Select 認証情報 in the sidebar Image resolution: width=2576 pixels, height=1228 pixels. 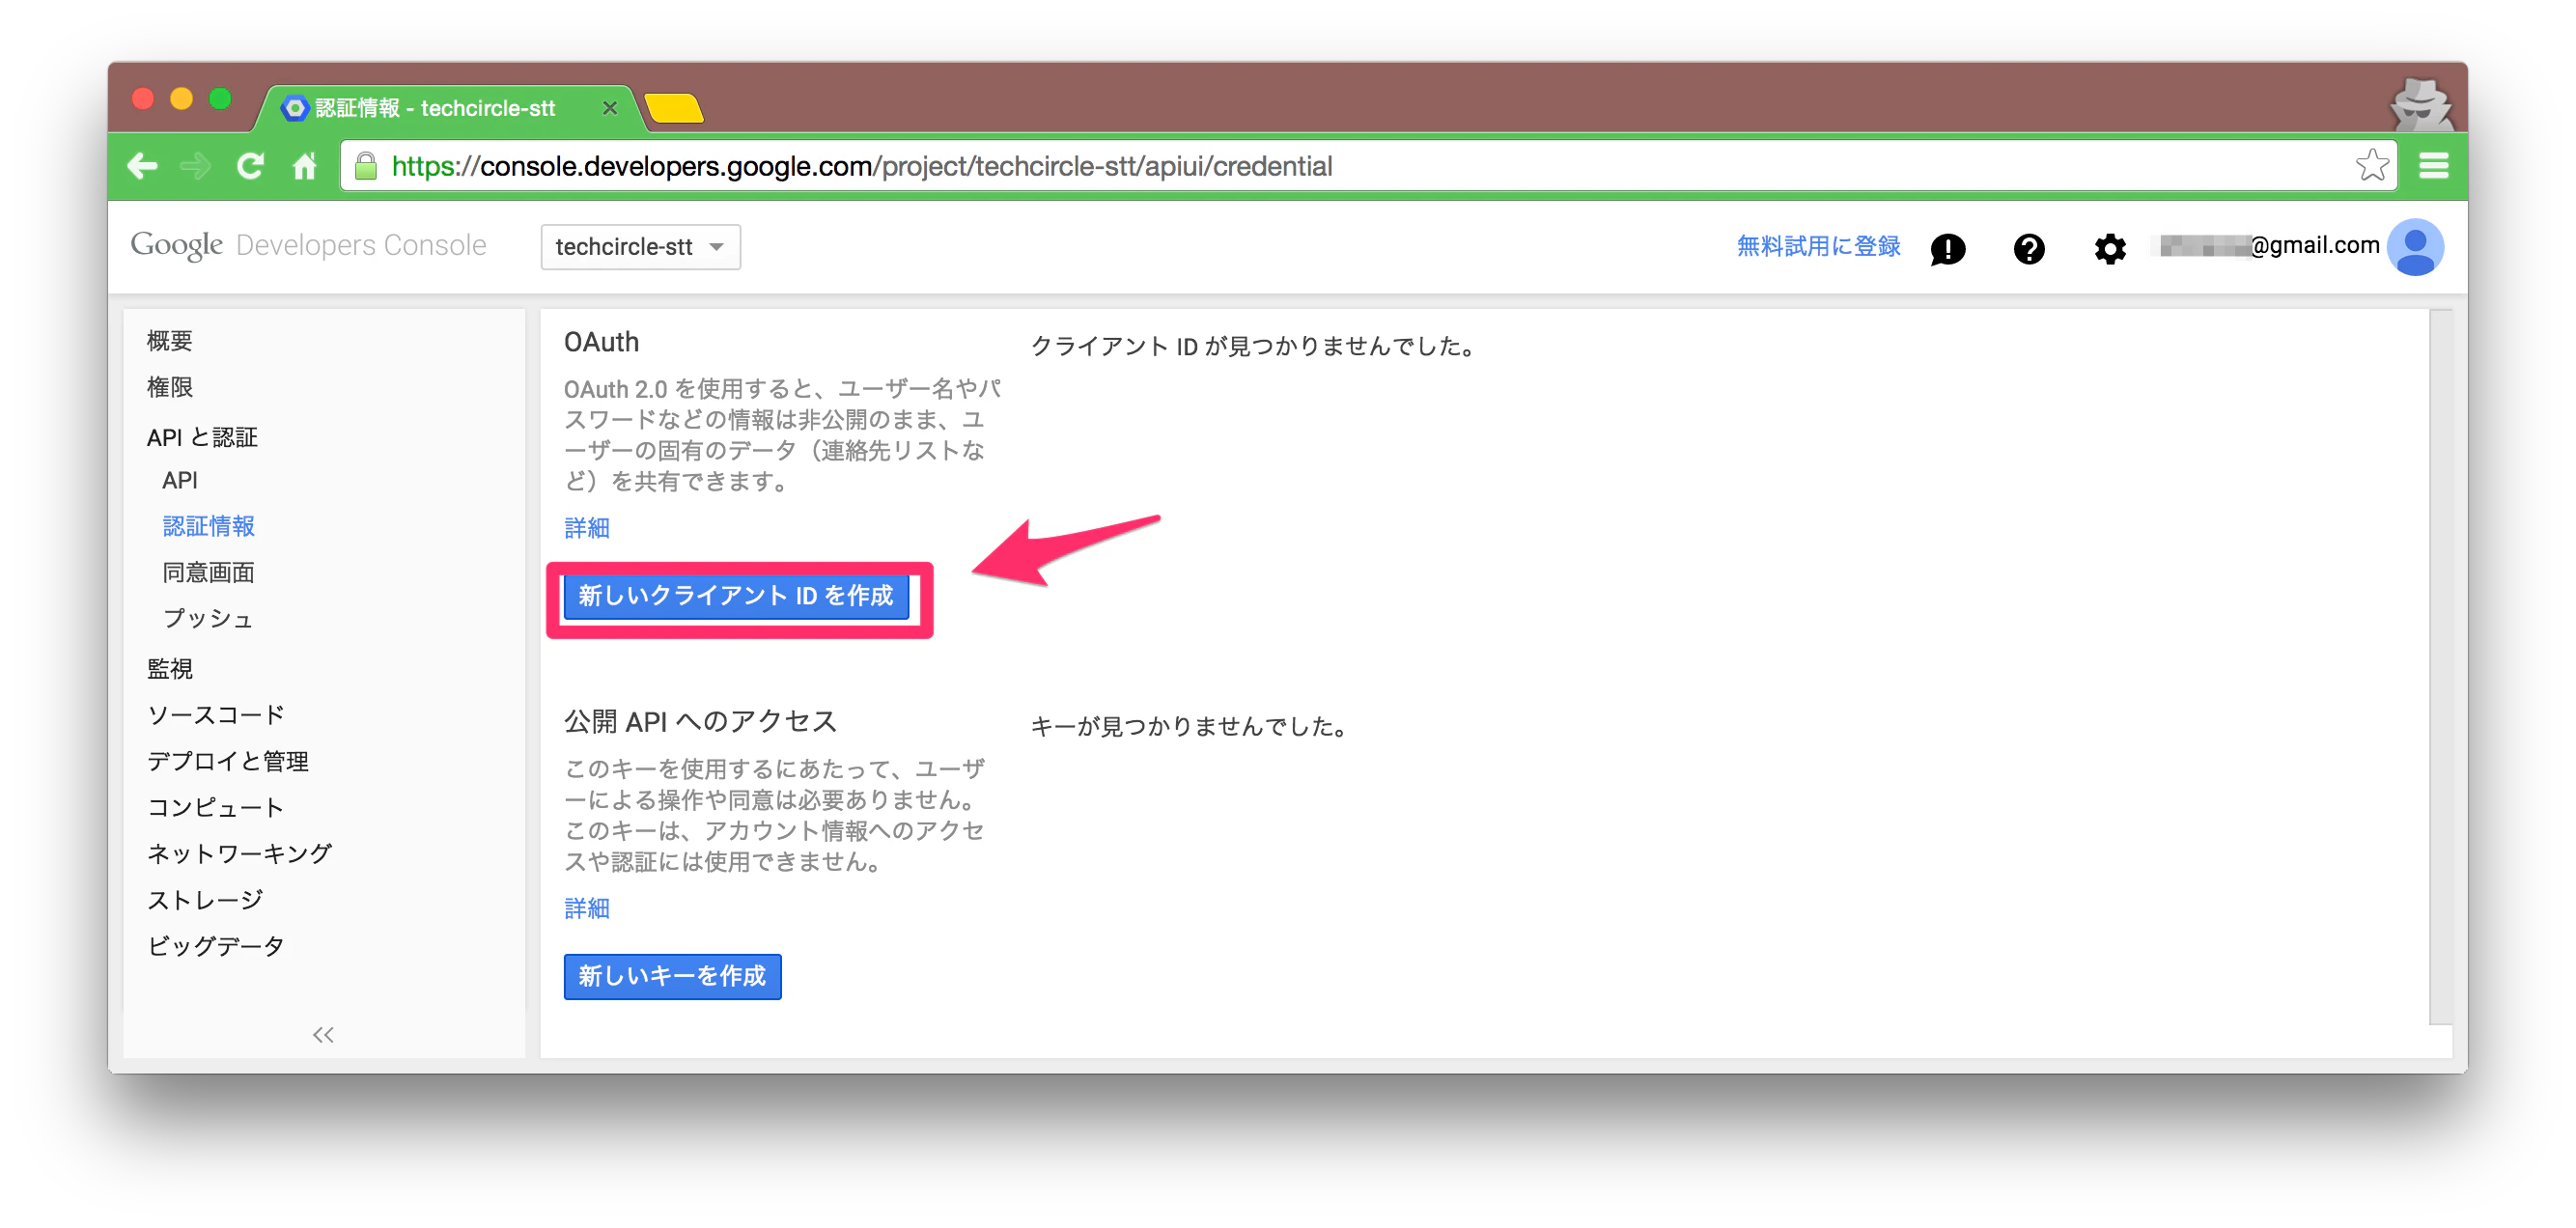tap(209, 526)
